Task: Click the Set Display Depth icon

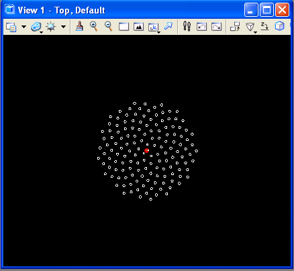Action: [x=264, y=26]
